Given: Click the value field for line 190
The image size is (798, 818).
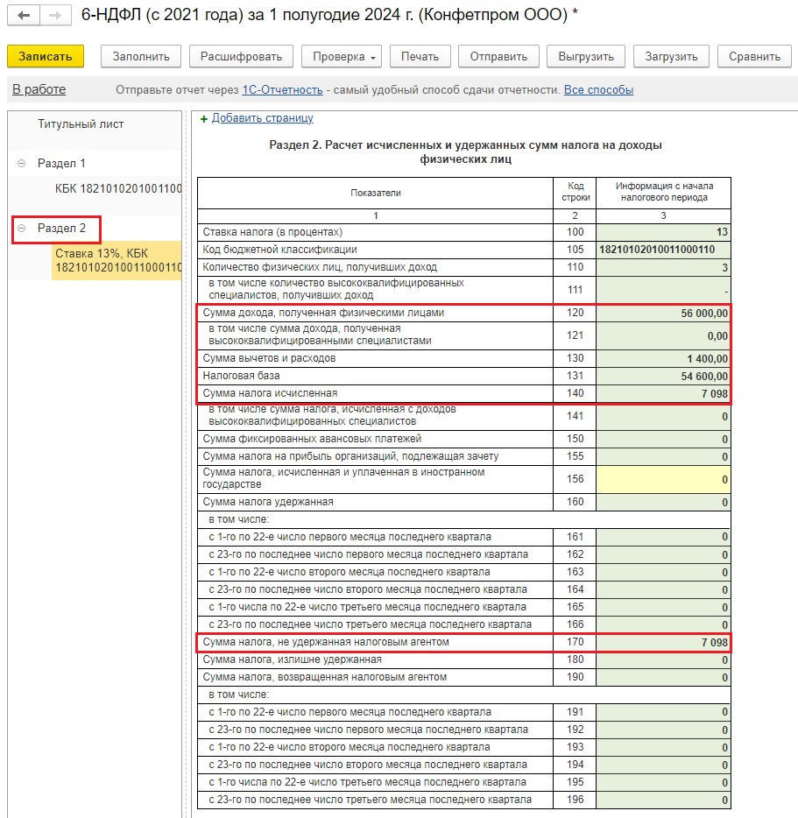Looking at the screenshot, I should [663, 677].
